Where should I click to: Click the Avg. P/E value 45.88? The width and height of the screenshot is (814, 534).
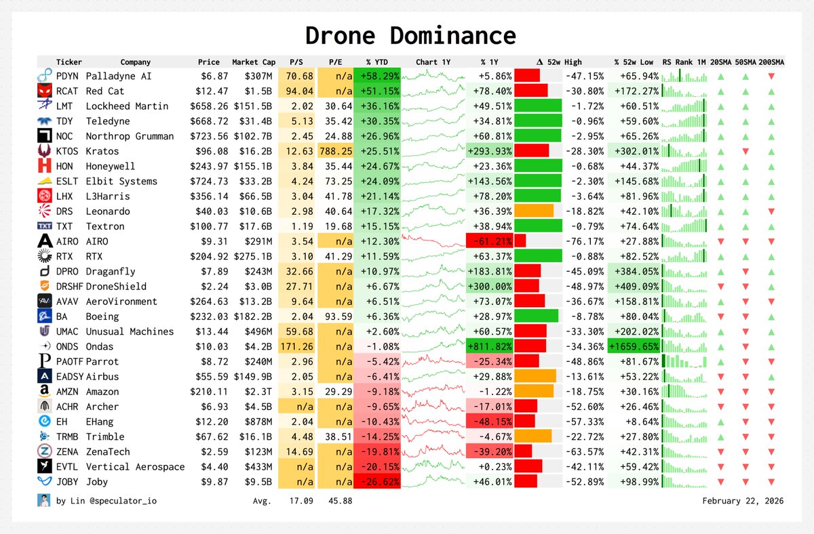[339, 501]
